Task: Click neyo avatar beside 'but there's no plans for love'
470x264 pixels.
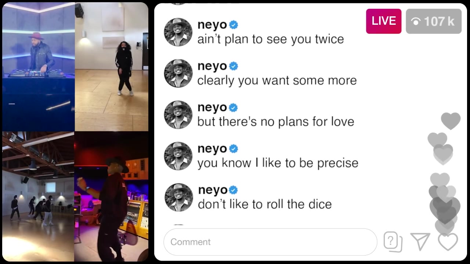Action: coord(178,115)
